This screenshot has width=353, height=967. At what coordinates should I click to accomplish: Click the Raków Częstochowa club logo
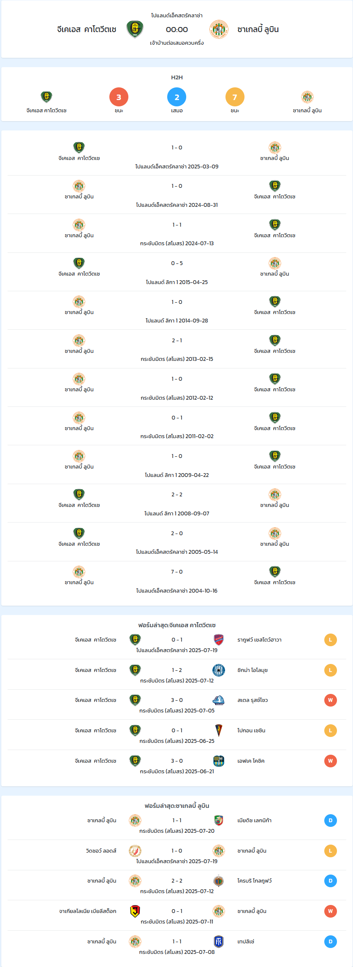click(x=219, y=639)
